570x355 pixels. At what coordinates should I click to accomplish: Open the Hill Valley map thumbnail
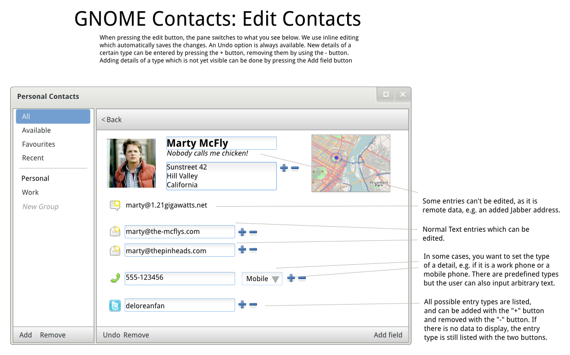(351, 163)
